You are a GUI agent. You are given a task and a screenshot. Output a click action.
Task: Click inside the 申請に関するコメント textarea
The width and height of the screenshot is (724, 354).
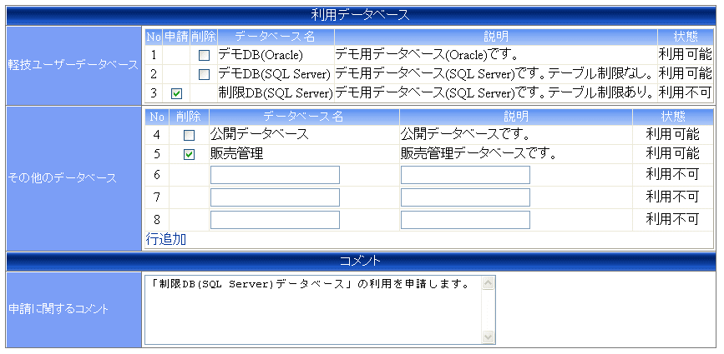[313, 310]
